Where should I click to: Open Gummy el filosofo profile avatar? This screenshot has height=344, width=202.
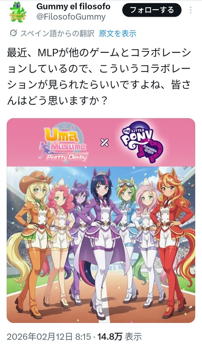pyautogui.click(x=18, y=12)
